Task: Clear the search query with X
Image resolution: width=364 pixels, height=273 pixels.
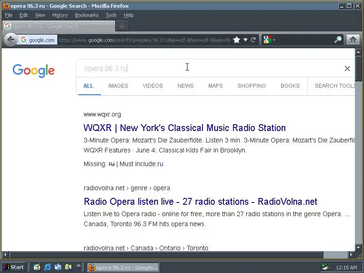Action: [347, 69]
